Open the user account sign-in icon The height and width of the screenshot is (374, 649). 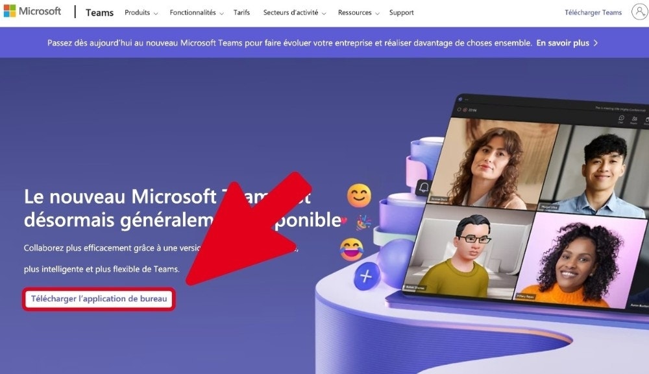tap(639, 12)
